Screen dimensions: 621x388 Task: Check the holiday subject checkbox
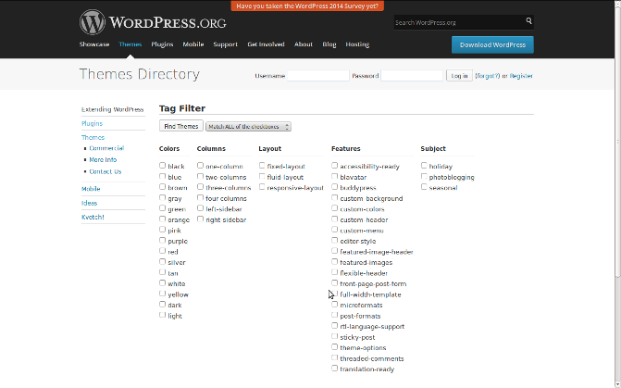424,165
